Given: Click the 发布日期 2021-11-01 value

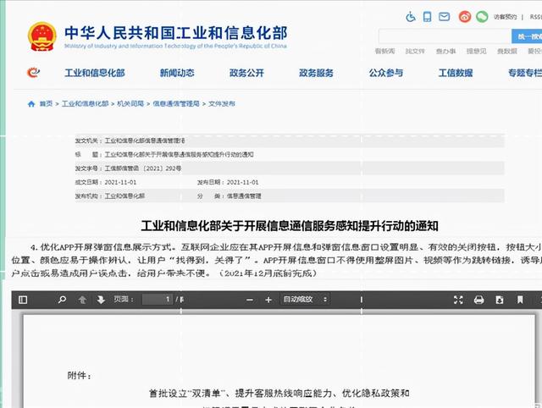Looking at the screenshot, I should pos(243,182).
